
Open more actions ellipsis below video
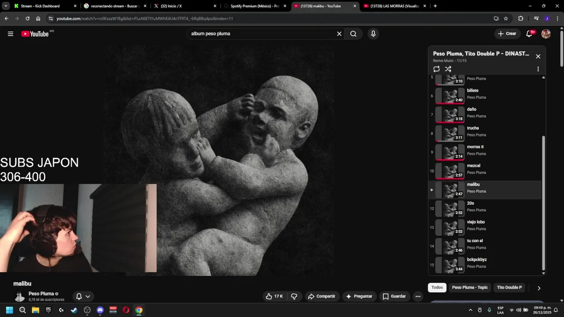click(x=418, y=296)
